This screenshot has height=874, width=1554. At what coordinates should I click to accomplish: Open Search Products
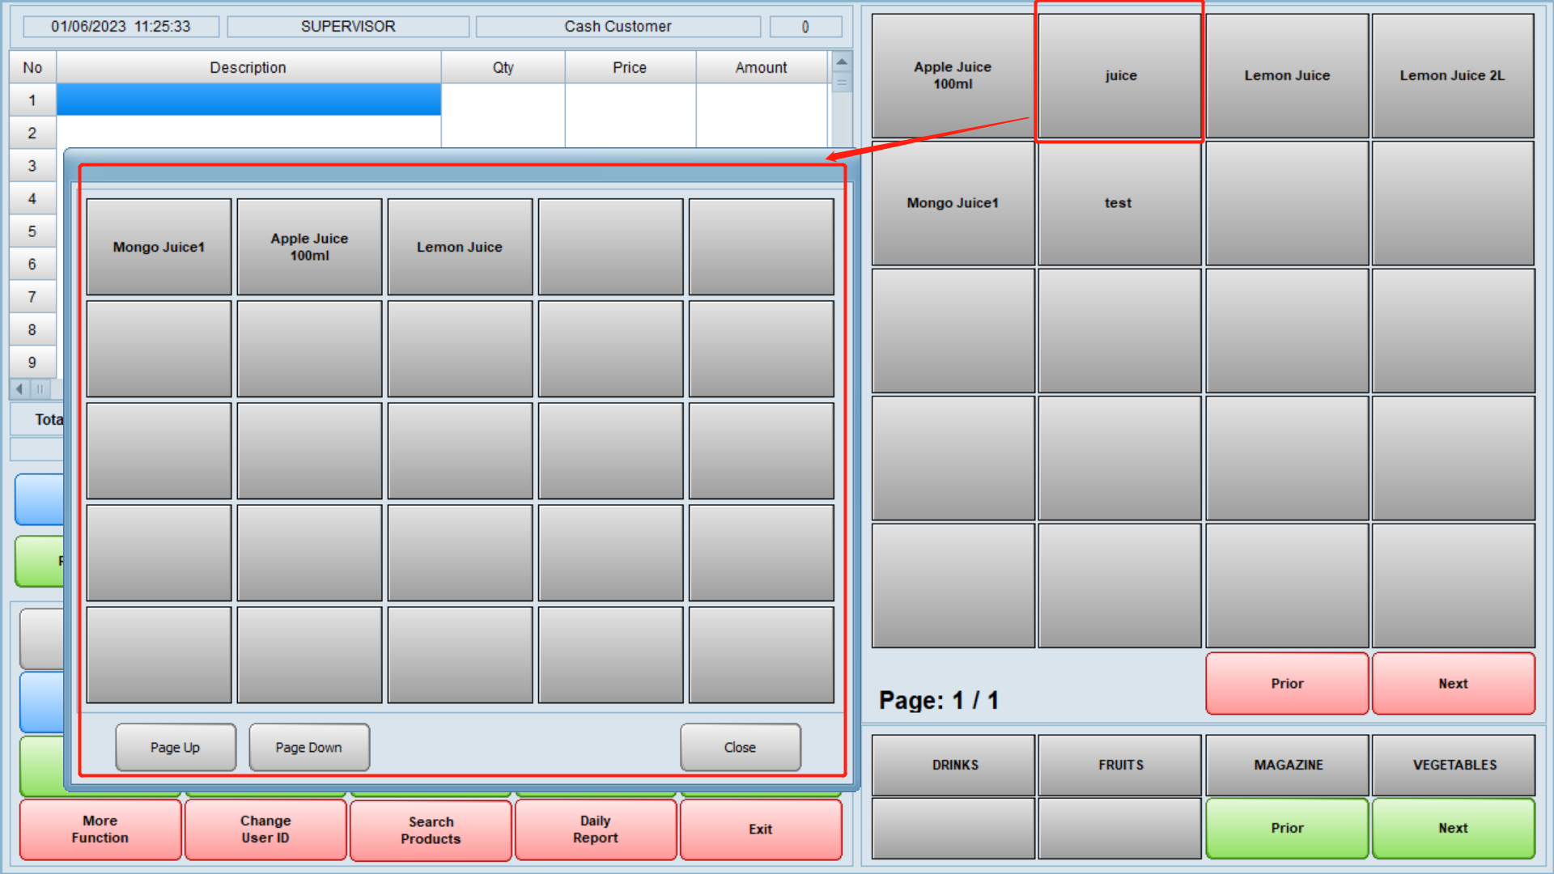click(x=430, y=829)
